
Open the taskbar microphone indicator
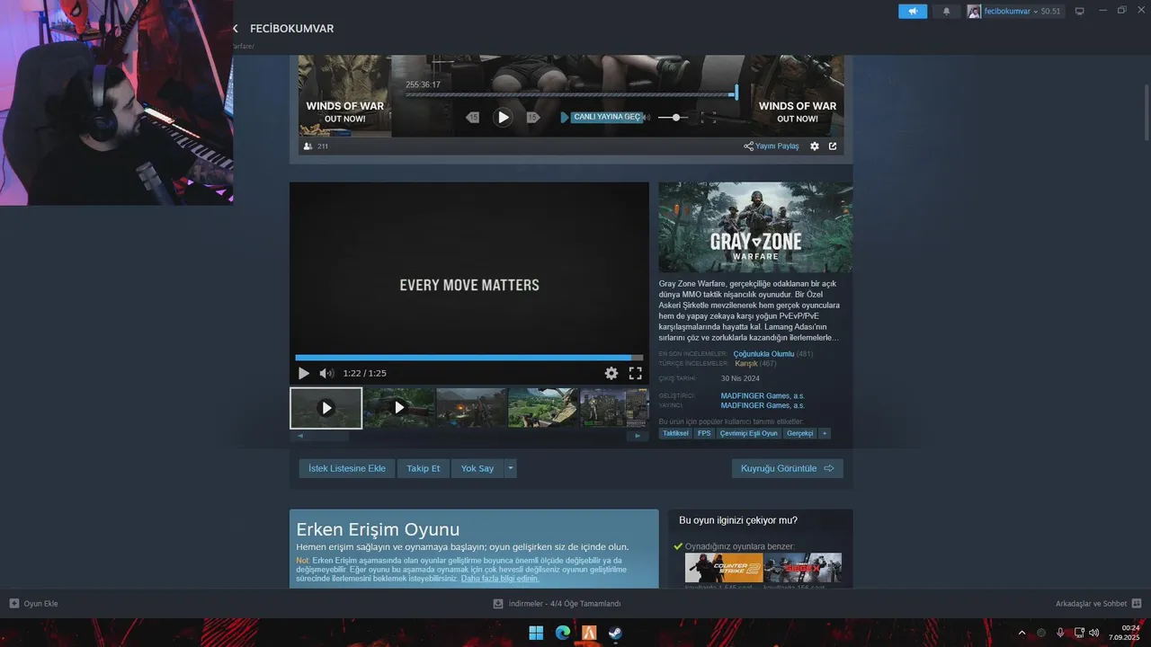(1061, 633)
